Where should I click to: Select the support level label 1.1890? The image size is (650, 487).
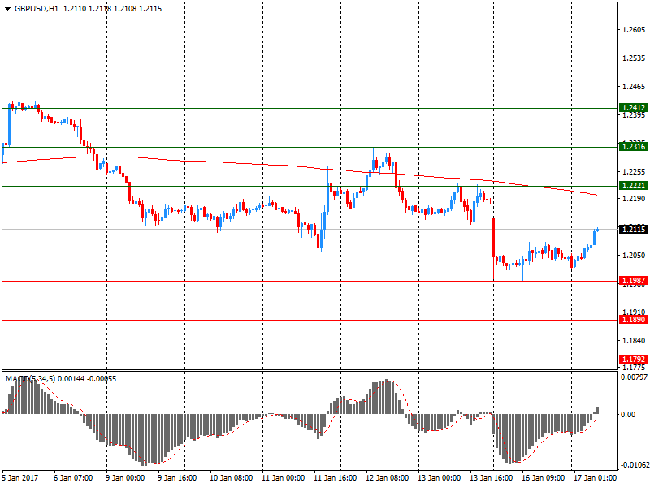[633, 320]
